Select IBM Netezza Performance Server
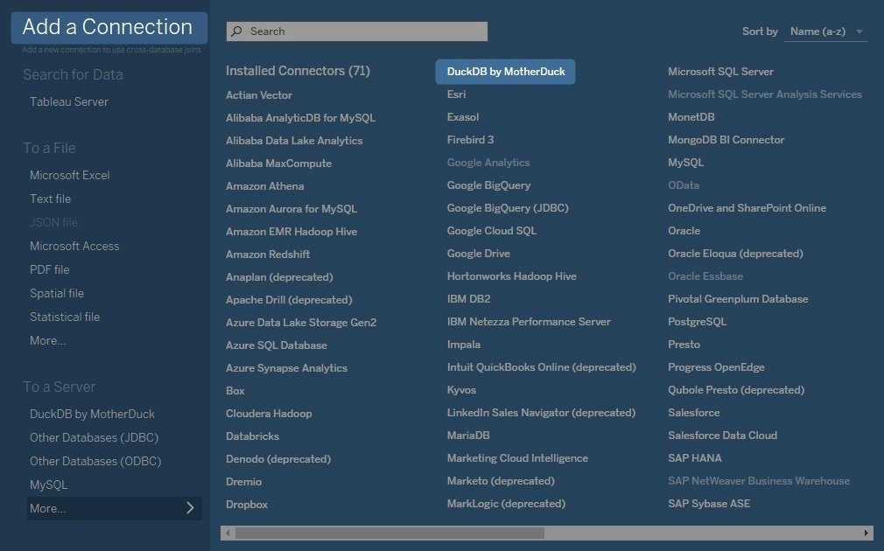The height and width of the screenshot is (551, 884). tap(529, 322)
